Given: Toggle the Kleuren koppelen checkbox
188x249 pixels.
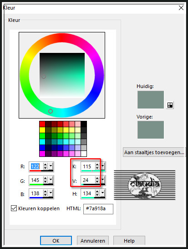Looking at the screenshot, I should pos(14,208).
